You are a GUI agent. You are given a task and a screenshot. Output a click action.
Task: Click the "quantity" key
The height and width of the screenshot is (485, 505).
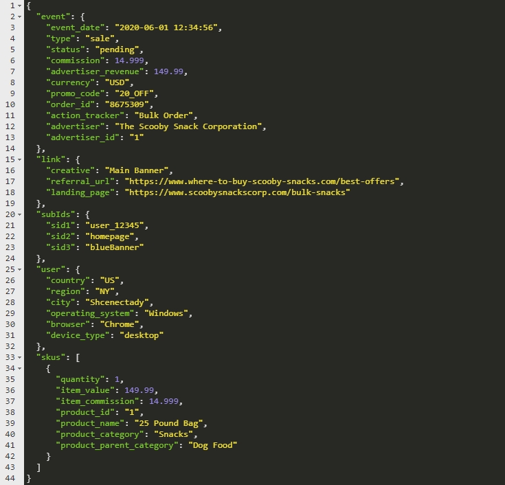[80, 379]
